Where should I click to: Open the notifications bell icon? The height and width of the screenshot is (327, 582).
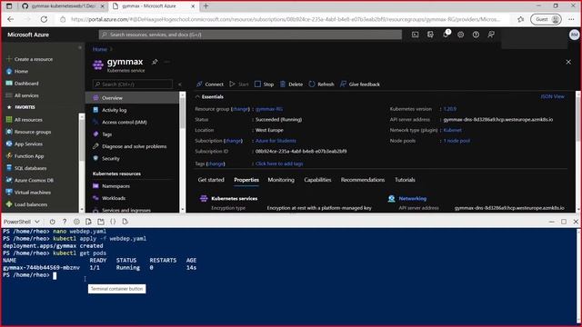446,35
